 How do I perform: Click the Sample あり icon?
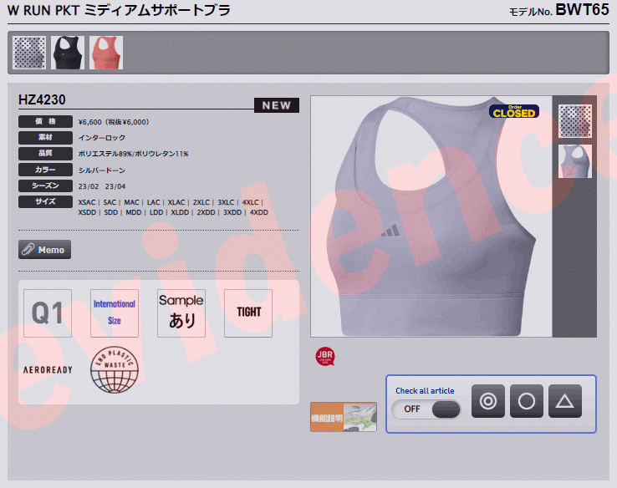[181, 313]
